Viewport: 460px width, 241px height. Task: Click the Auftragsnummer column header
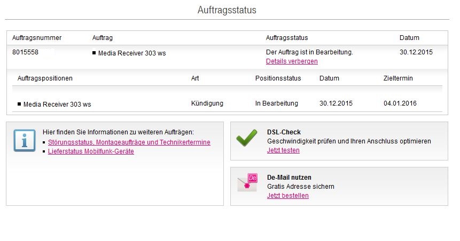click(37, 38)
